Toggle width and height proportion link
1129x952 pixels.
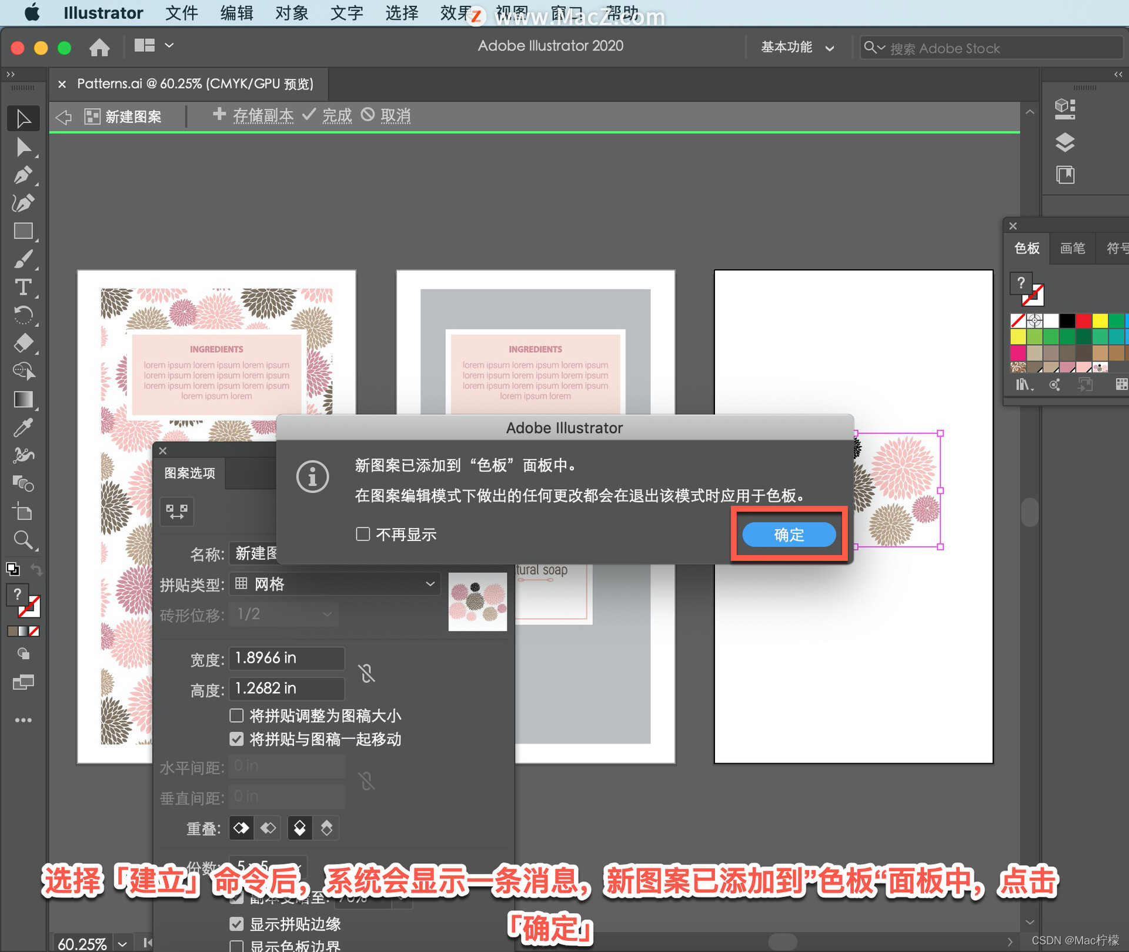coord(367,673)
